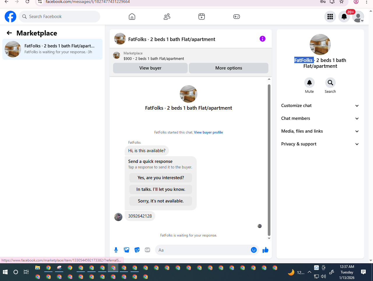This screenshot has width=373, height=281.
Task: Open the Facebook logo home link
Action: click(x=10, y=17)
